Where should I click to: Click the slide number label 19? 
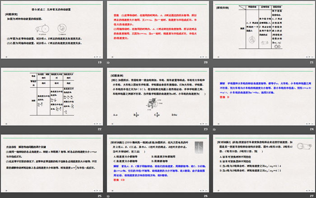[99, 62]
